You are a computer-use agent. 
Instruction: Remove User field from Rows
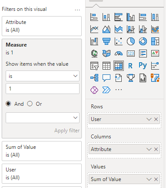[x=156, y=119]
